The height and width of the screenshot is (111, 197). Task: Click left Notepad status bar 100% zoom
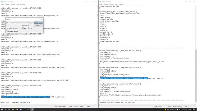click(x=71, y=107)
